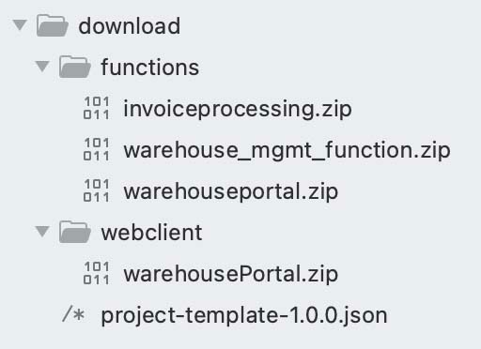Click the binary icon beside invoiceprocessing.zip
Screen dimensions: 481x349
coord(97,108)
